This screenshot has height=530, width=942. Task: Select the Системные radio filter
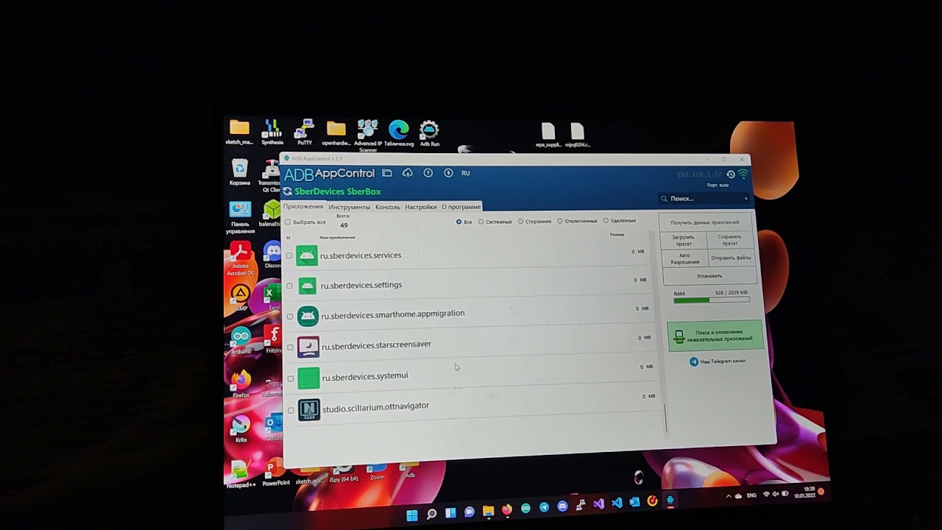[x=481, y=222]
